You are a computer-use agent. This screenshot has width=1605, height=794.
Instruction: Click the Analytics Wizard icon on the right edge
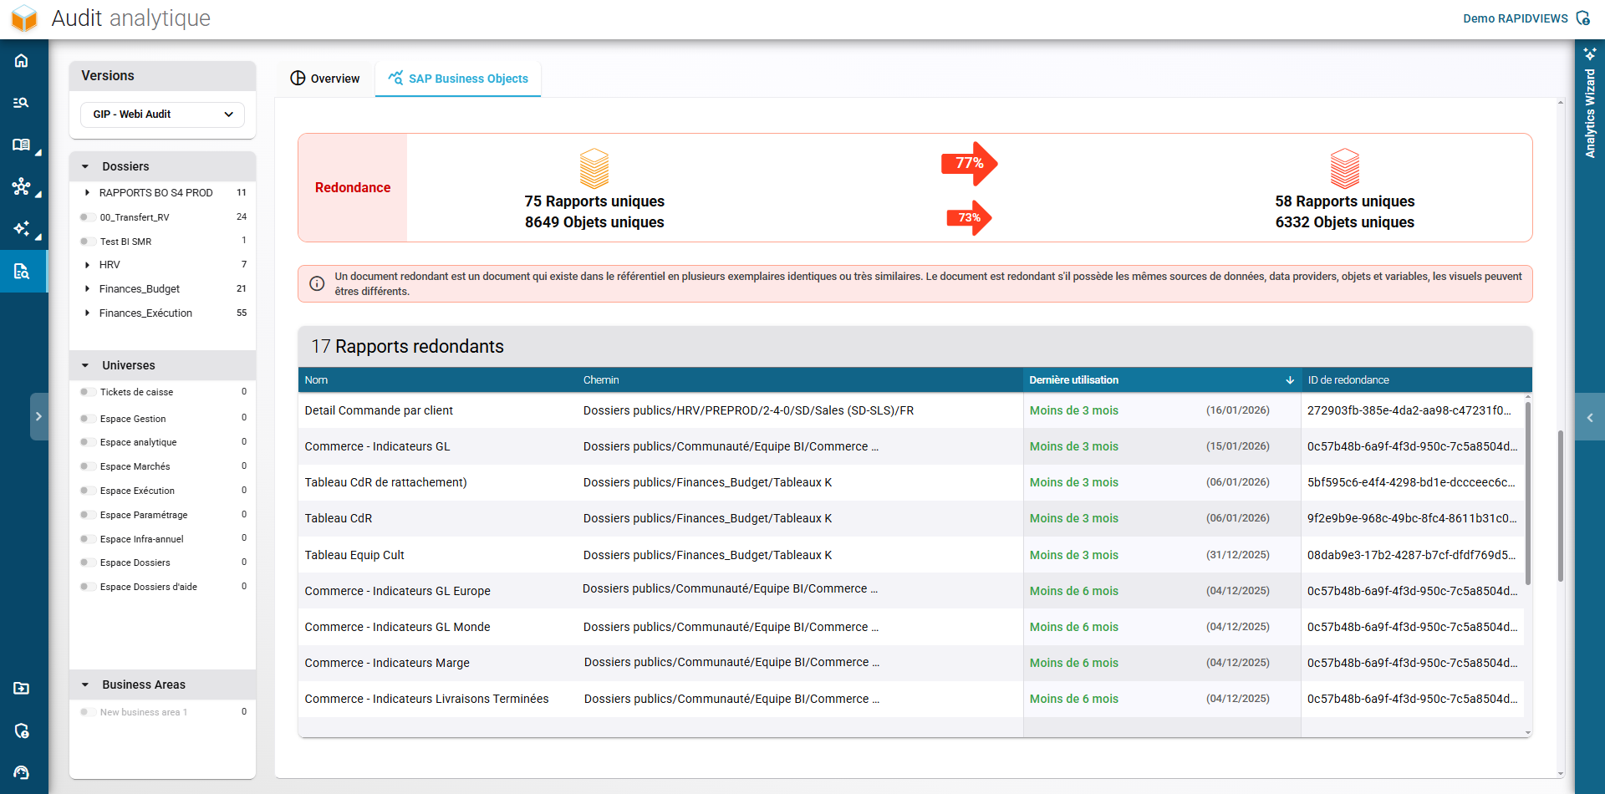[1590, 53]
